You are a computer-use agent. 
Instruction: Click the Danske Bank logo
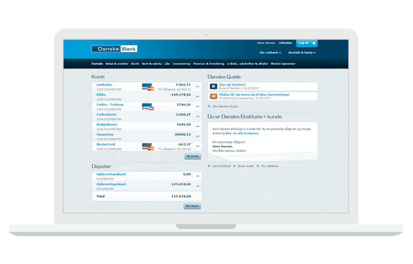[x=114, y=48]
